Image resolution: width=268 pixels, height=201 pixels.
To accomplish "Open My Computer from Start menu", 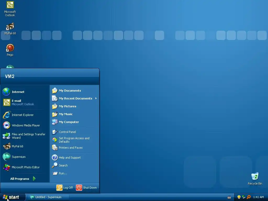I will click(75, 122).
